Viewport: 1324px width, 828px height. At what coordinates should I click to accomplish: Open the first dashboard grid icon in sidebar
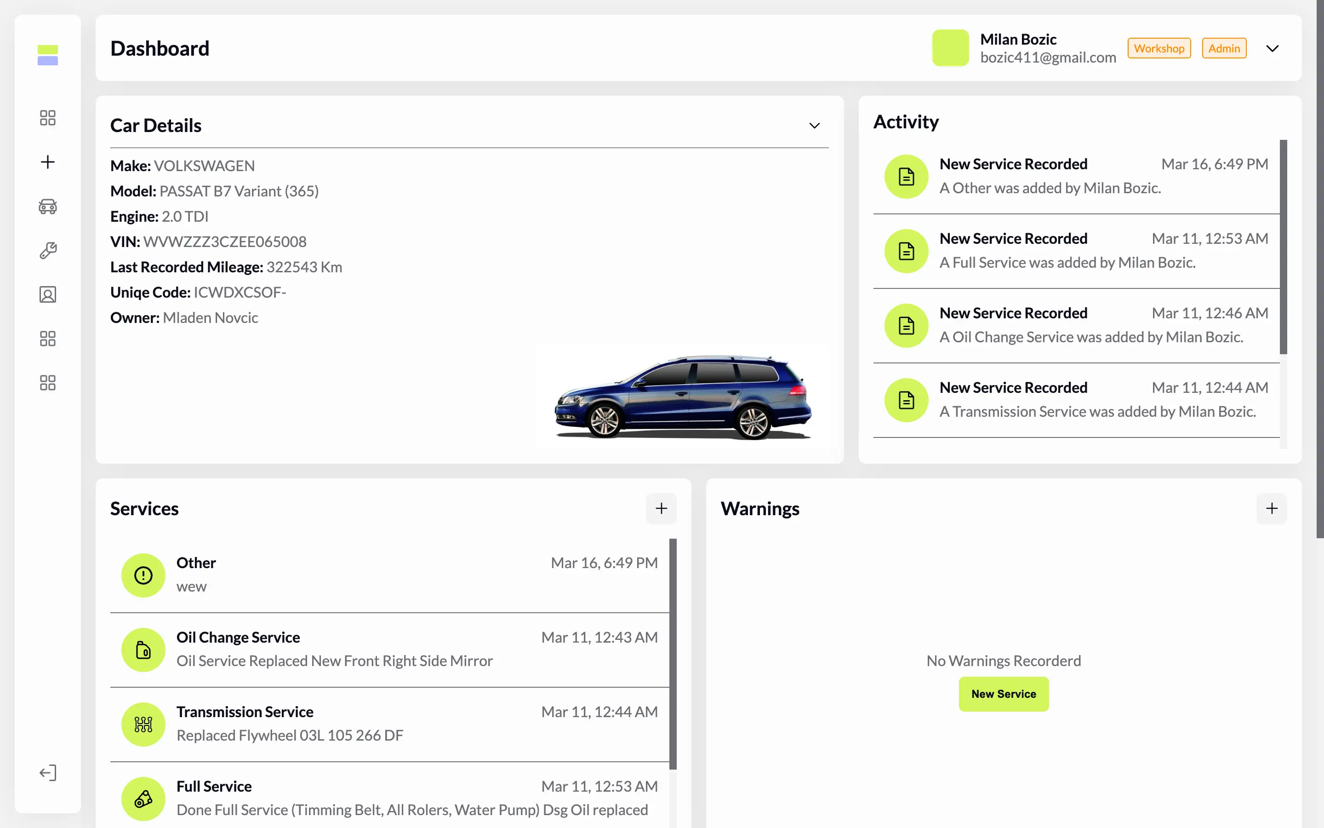coord(48,118)
